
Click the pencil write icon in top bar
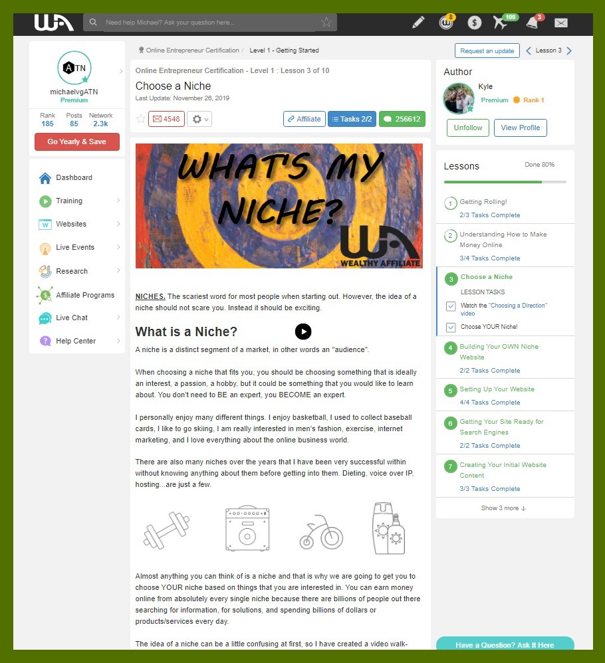click(418, 23)
